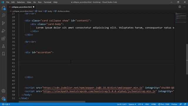Viewport: 188px width, 106px height.
Task: Place cursor on empty line 41
Action: point(97,63)
